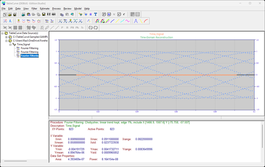Click the xyz data toolbar icon
This screenshot has width=265, height=167.
[54, 14]
